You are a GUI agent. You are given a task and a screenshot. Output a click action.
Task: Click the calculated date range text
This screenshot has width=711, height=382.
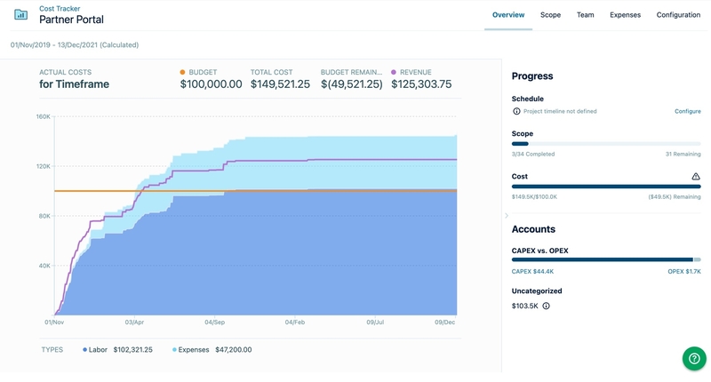[75, 44]
